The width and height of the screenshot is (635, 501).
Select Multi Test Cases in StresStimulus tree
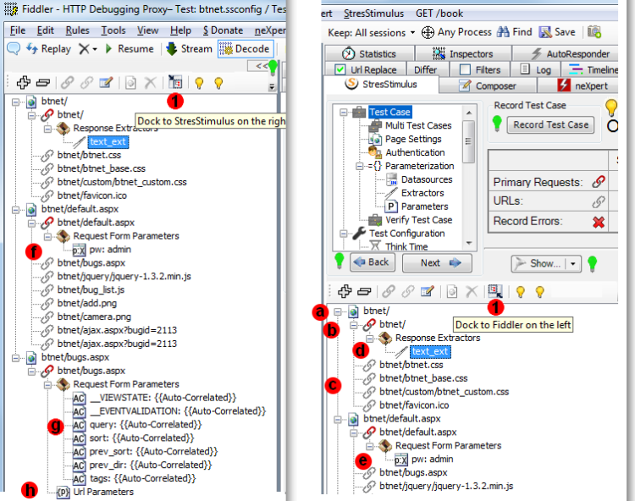coord(418,125)
